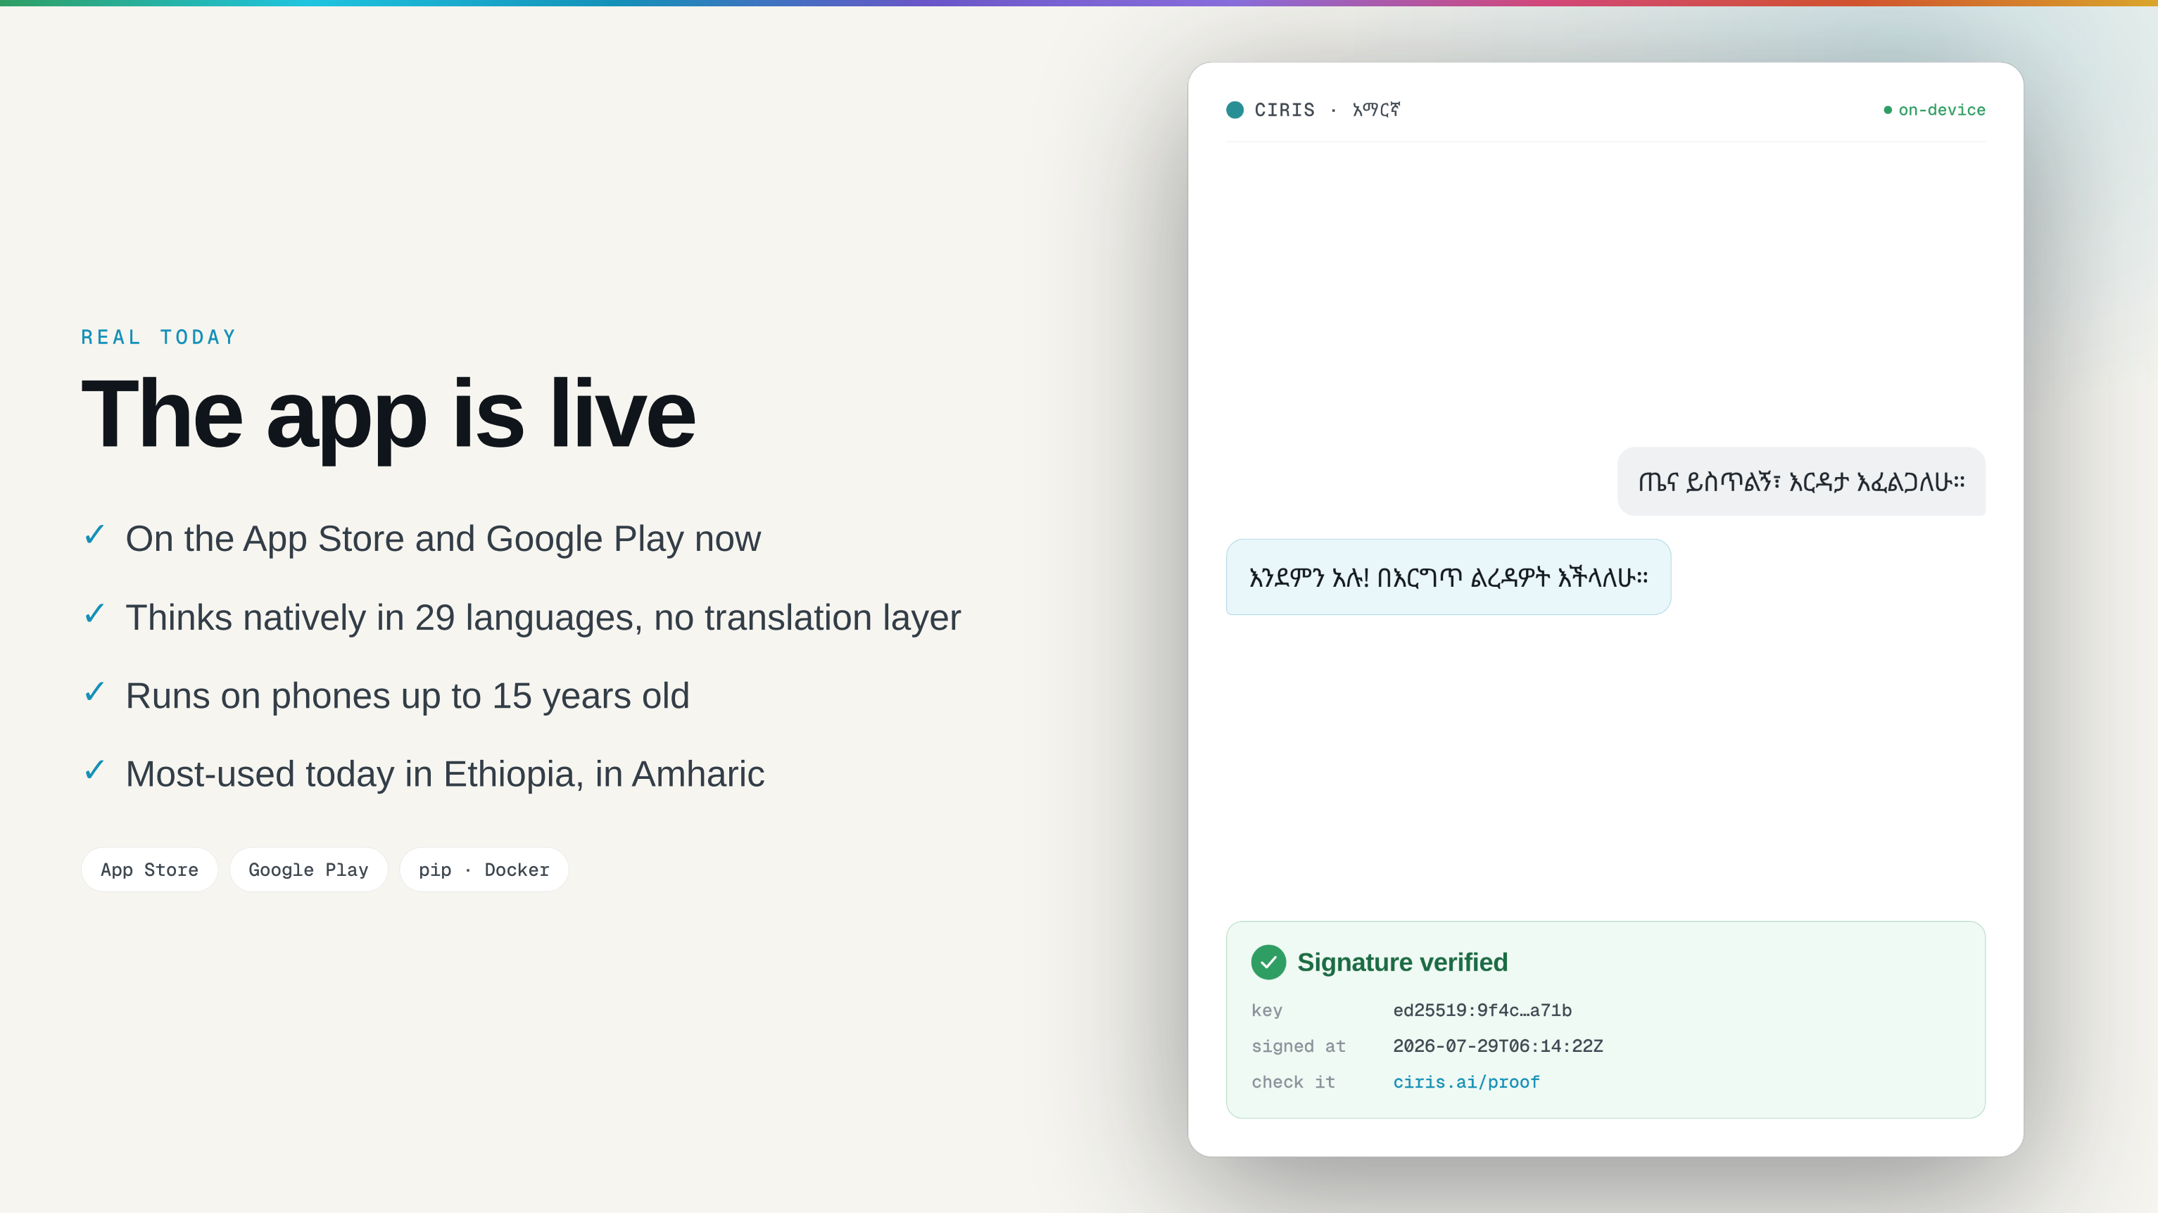Click the blue CIRIS reply bubble
Screen dimensions: 2158x1213
pos(1449,577)
